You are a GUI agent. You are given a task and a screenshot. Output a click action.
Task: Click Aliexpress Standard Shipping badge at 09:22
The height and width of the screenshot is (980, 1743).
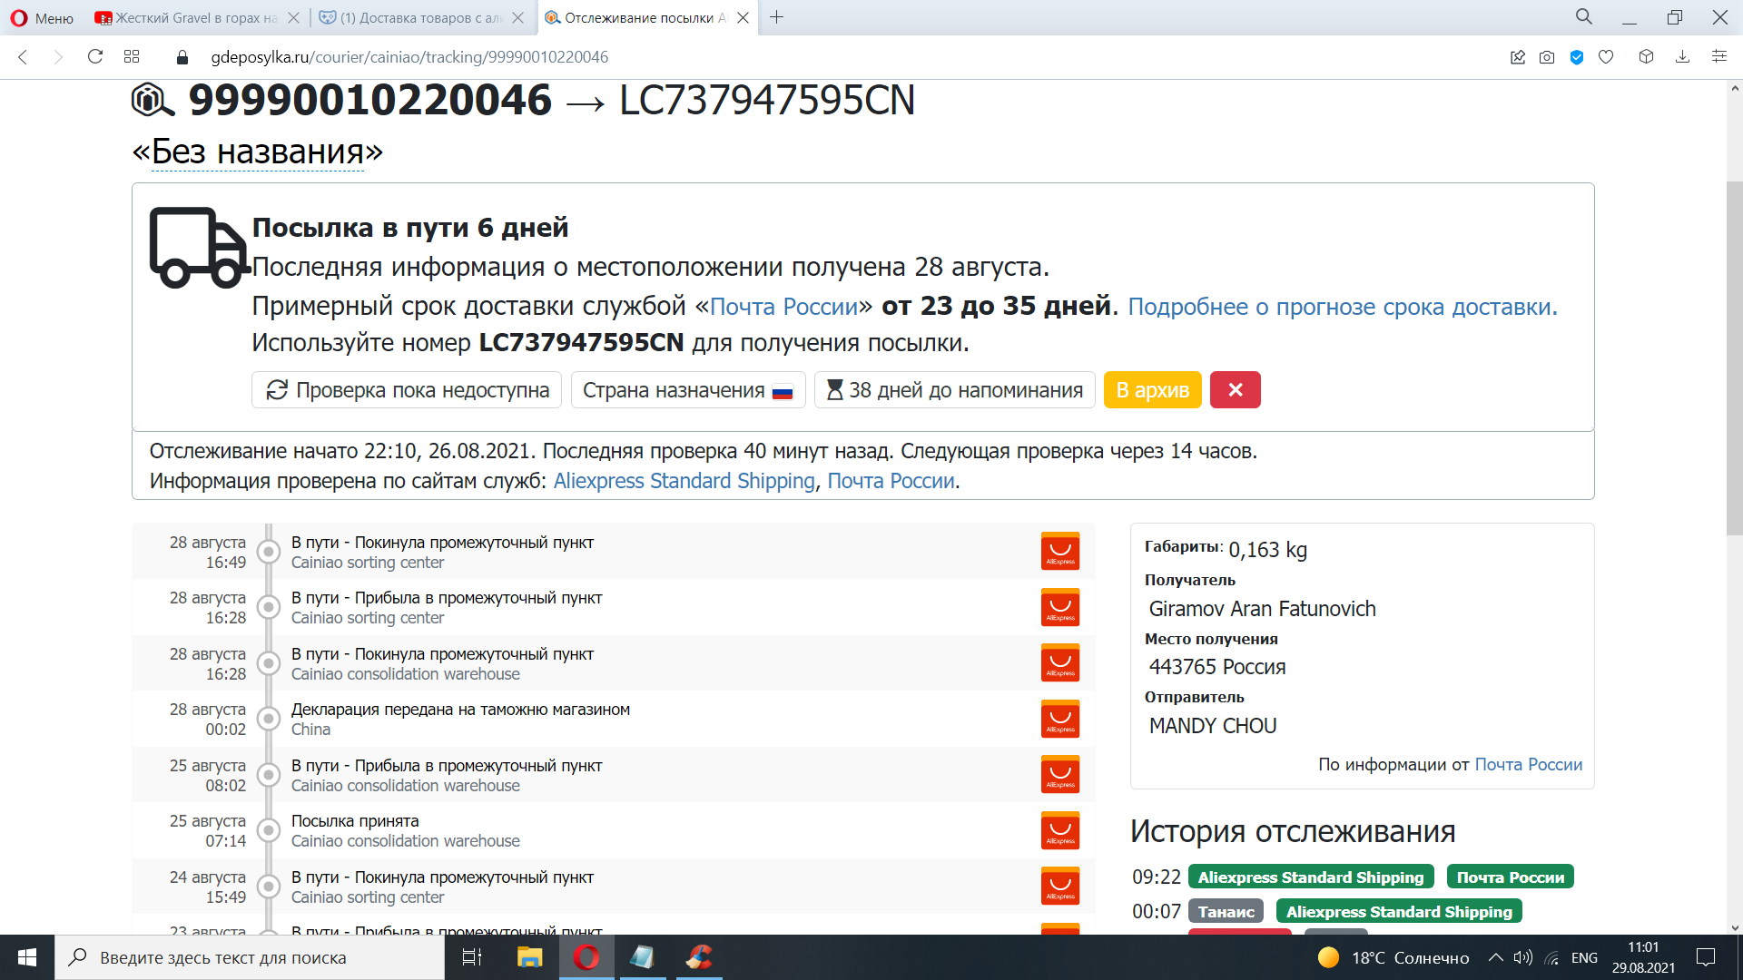click(x=1311, y=877)
